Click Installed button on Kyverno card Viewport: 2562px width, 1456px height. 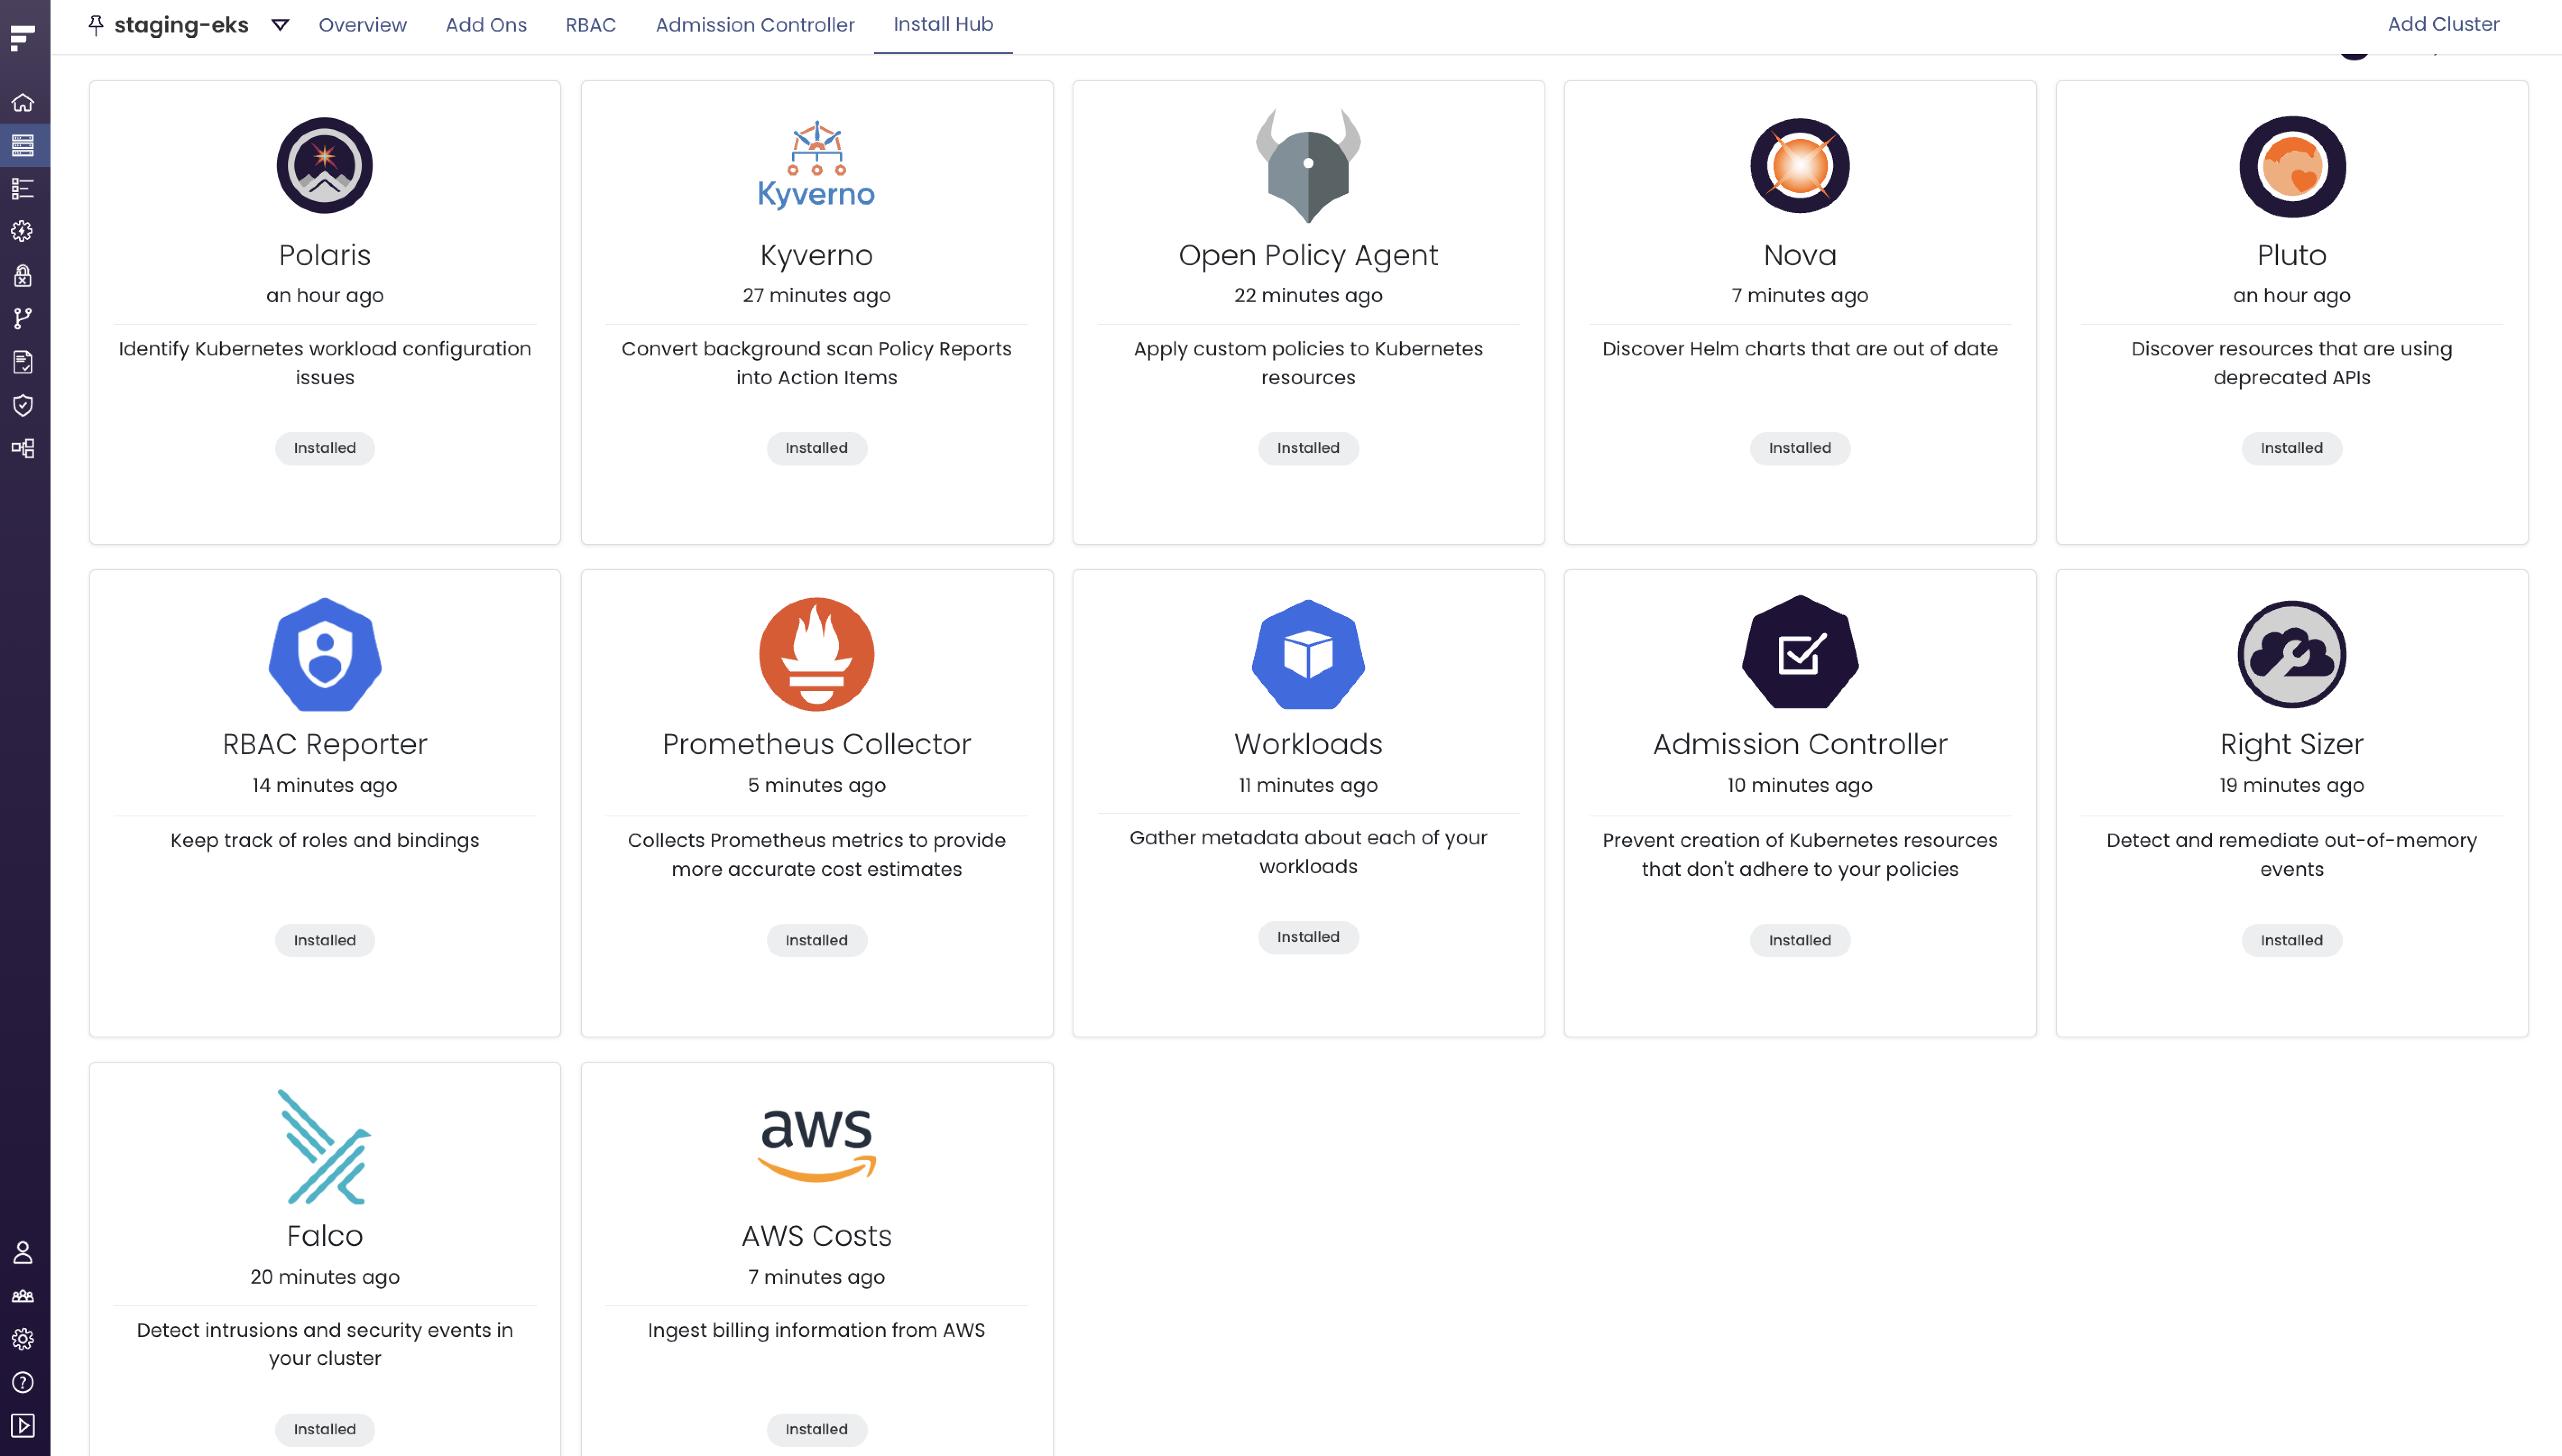(x=816, y=448)
